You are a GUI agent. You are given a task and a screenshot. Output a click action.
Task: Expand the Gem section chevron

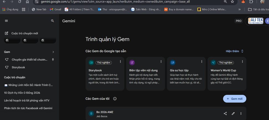pyautogui.click(x=53, y=52)
